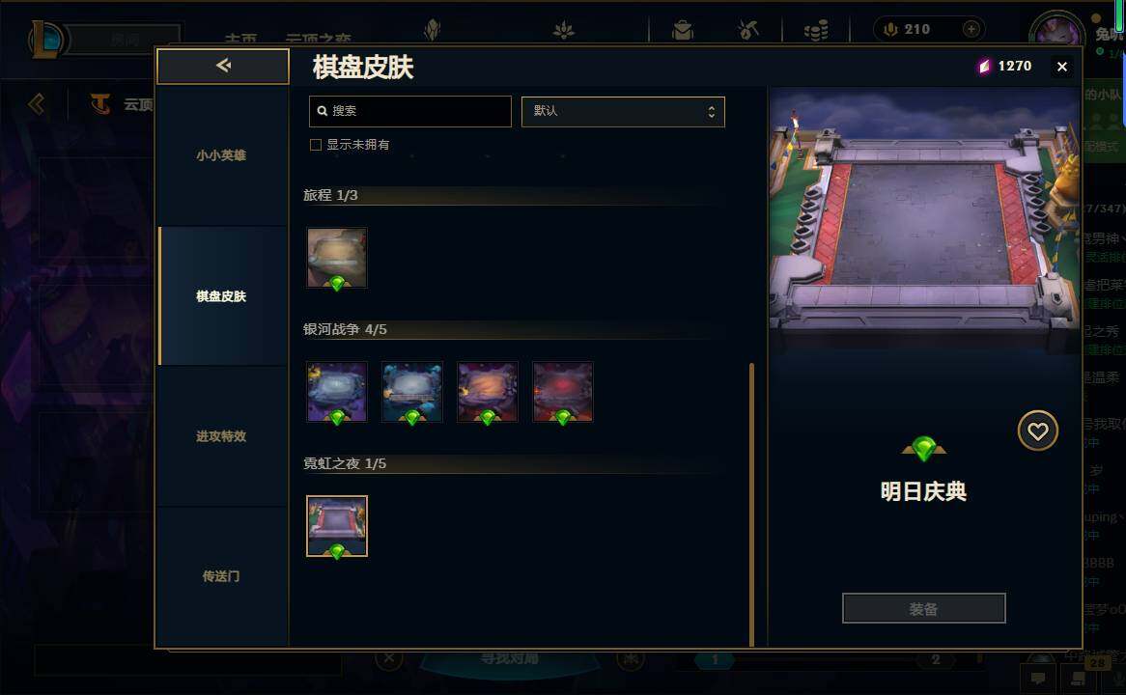Close the 棋盘皮肤 dialog
Viewport: 1126px width, 695px height.
[x=1061, y=67]
